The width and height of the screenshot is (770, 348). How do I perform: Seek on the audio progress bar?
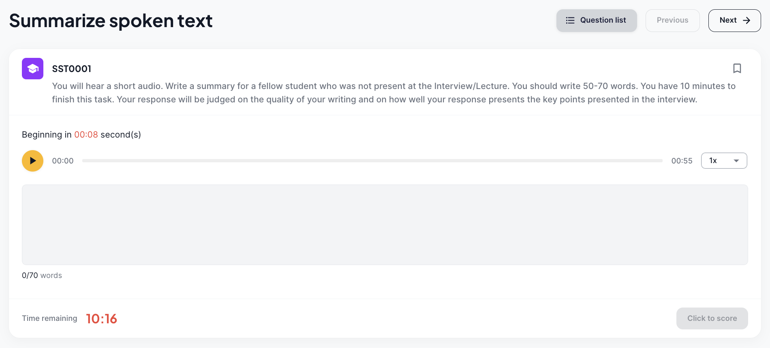click(372, 161)
